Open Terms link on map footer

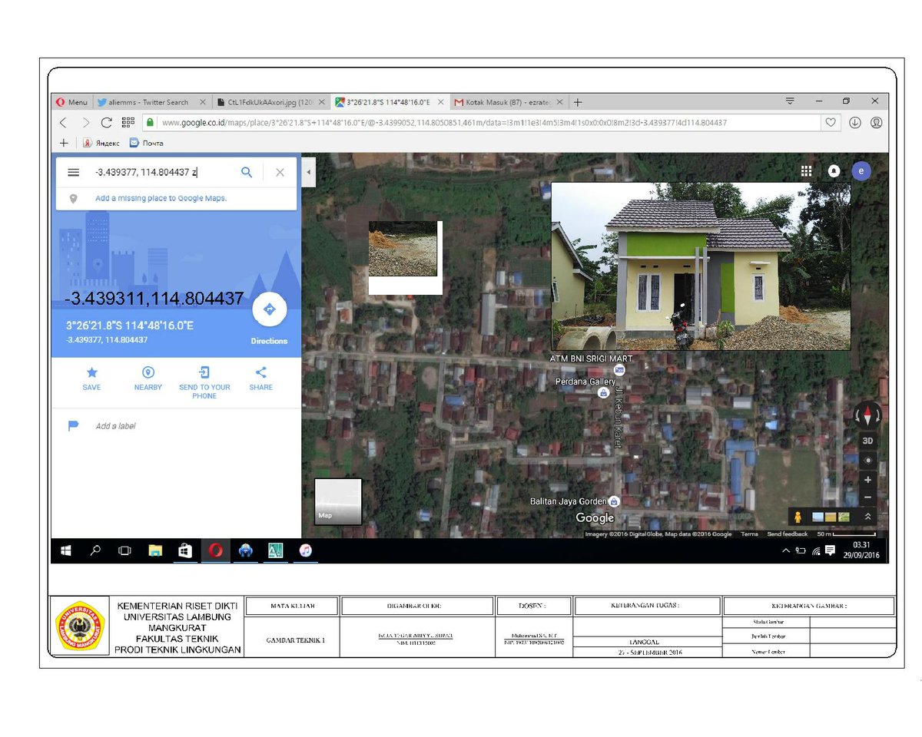pos(749,534)
